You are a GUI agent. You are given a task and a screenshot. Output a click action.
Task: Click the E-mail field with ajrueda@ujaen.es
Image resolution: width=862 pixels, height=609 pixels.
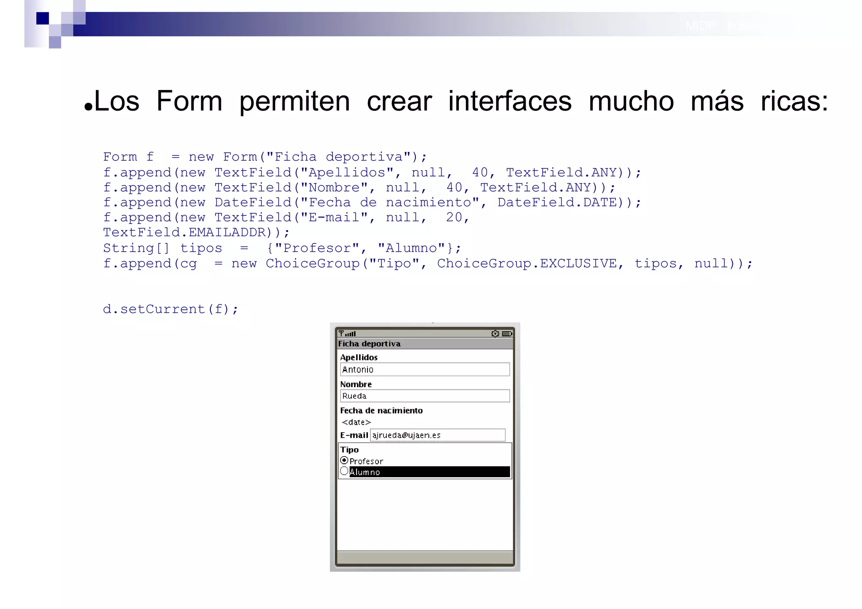point(438,435)
